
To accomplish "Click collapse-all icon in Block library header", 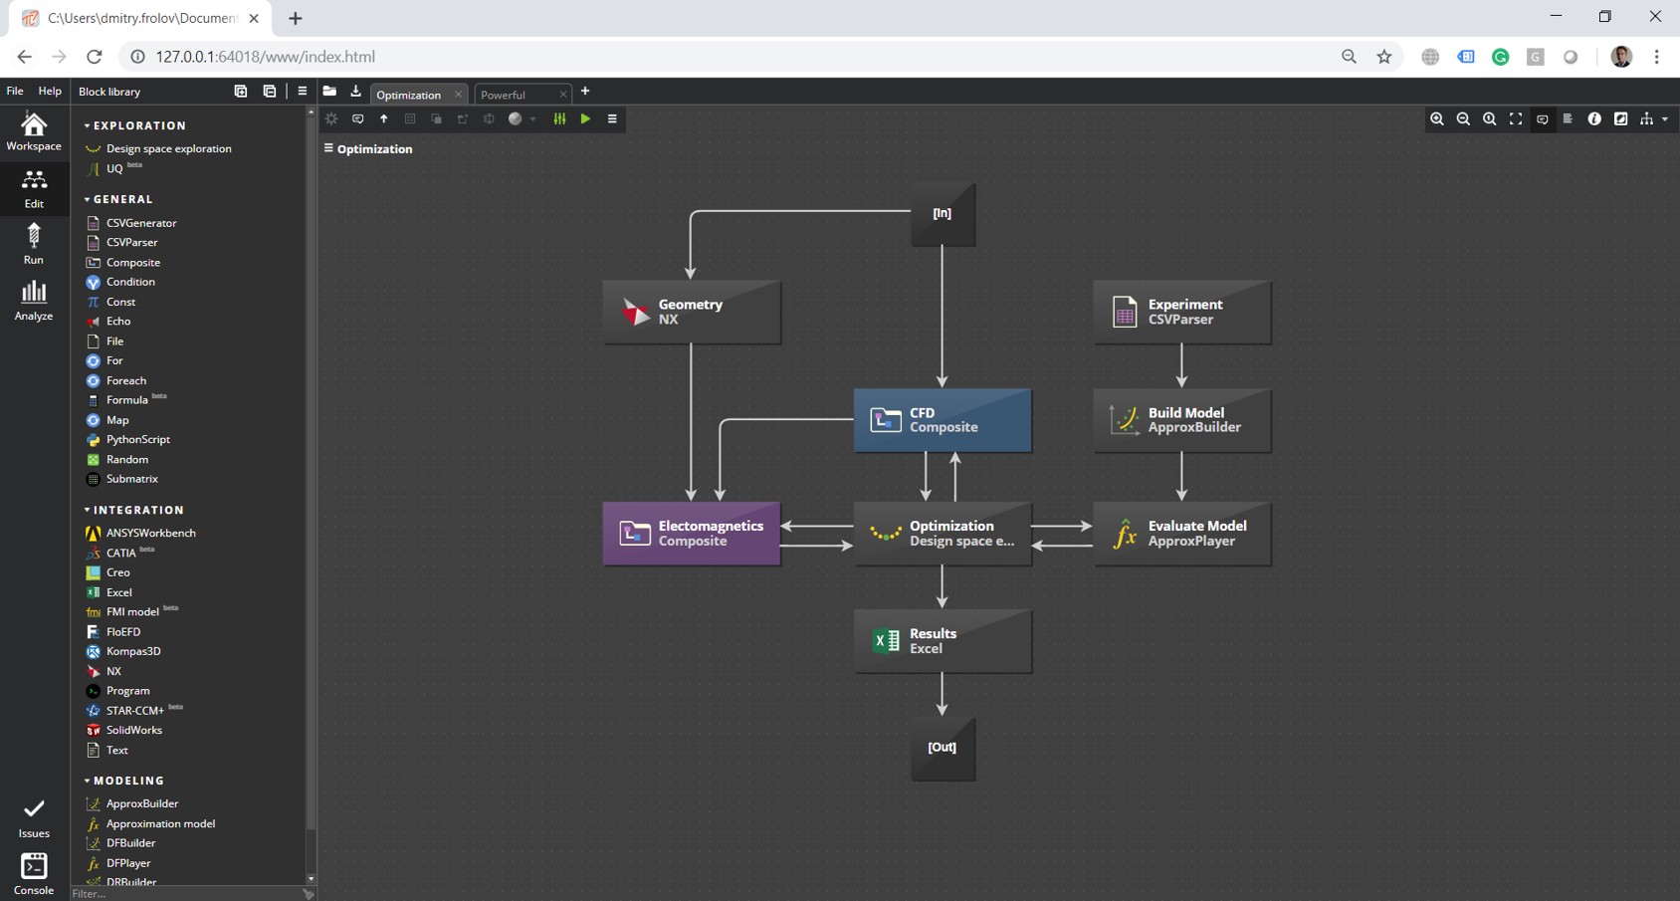I will tap(270, 92).
